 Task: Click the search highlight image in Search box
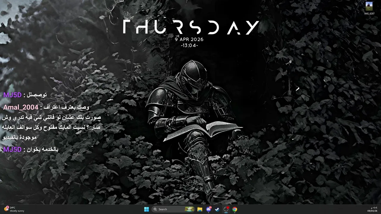(189, 209)
